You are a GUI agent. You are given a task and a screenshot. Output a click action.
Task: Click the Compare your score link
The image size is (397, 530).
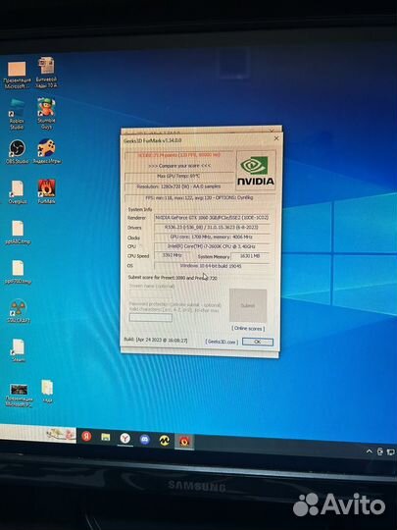179,166
